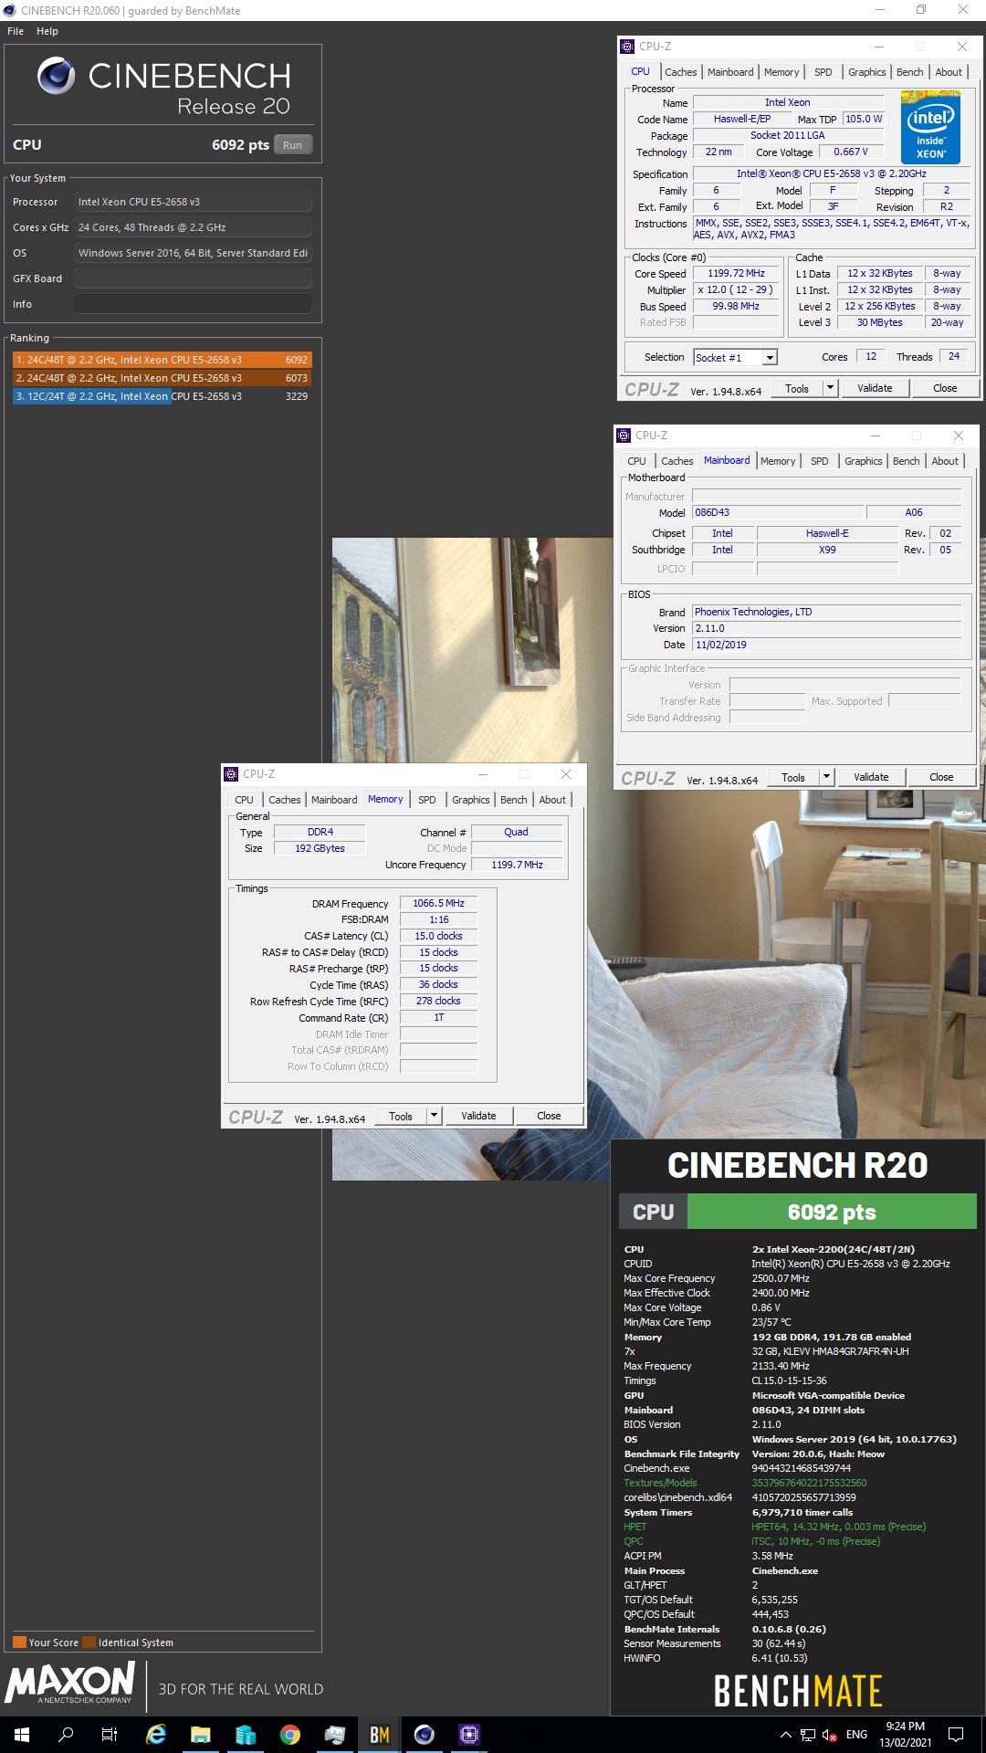This screenshot has height=1753, width=986.
Task: Show hidden system tray icons
Action: pyautogui.click(x=785, y=1734)
